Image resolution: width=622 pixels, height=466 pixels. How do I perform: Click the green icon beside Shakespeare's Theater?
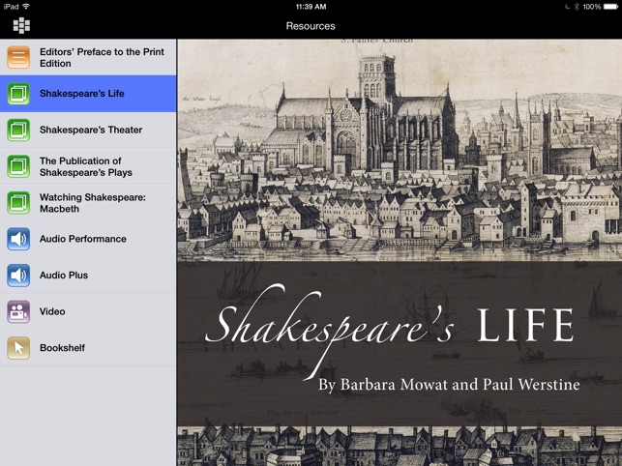tap(18, 130)
